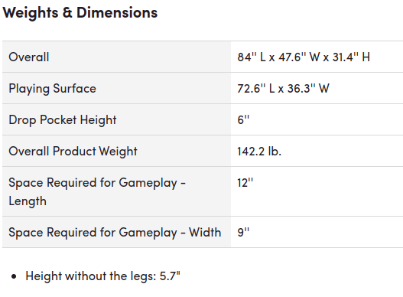The image size is (403, 297).
Task: Click the playing surface value 72.6" L x 36.3" W
Action: click(x=283, y=89)
